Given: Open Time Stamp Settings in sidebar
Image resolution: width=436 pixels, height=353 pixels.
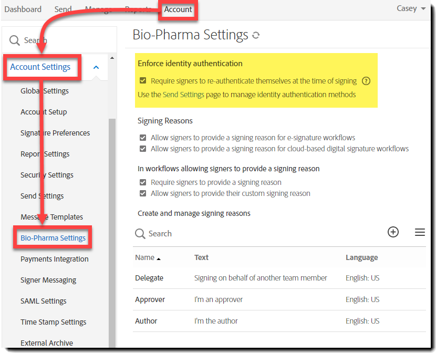Looking at the screenshot, I should pos(54,322).
